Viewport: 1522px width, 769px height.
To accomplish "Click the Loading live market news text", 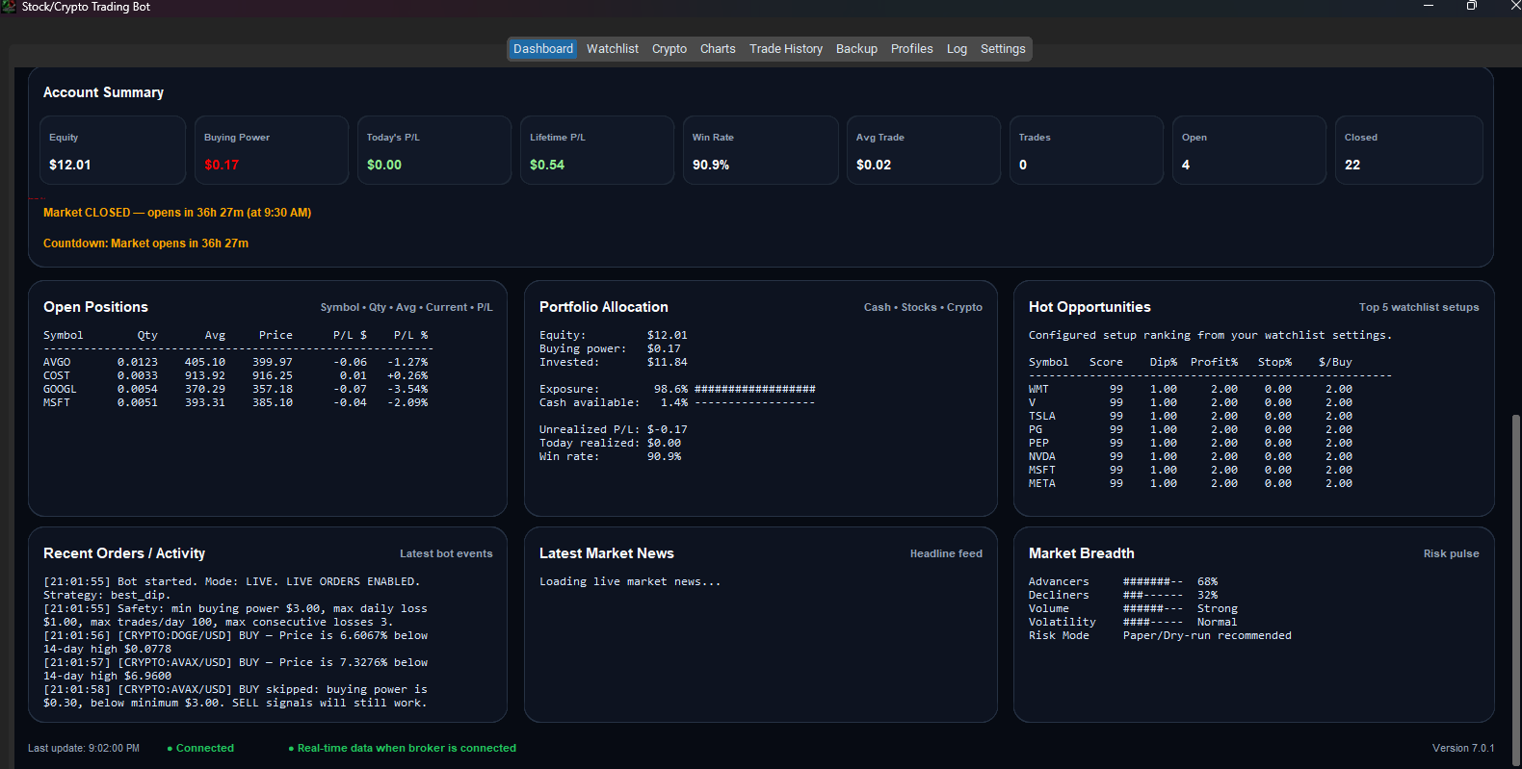I will (630, 581).
